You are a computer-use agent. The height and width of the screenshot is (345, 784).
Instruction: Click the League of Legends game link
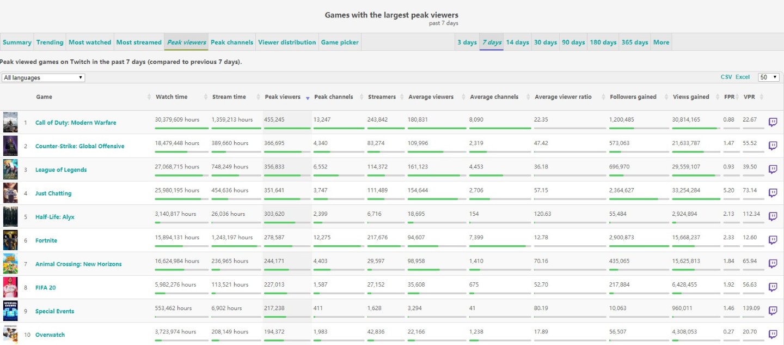pos(61,170)
